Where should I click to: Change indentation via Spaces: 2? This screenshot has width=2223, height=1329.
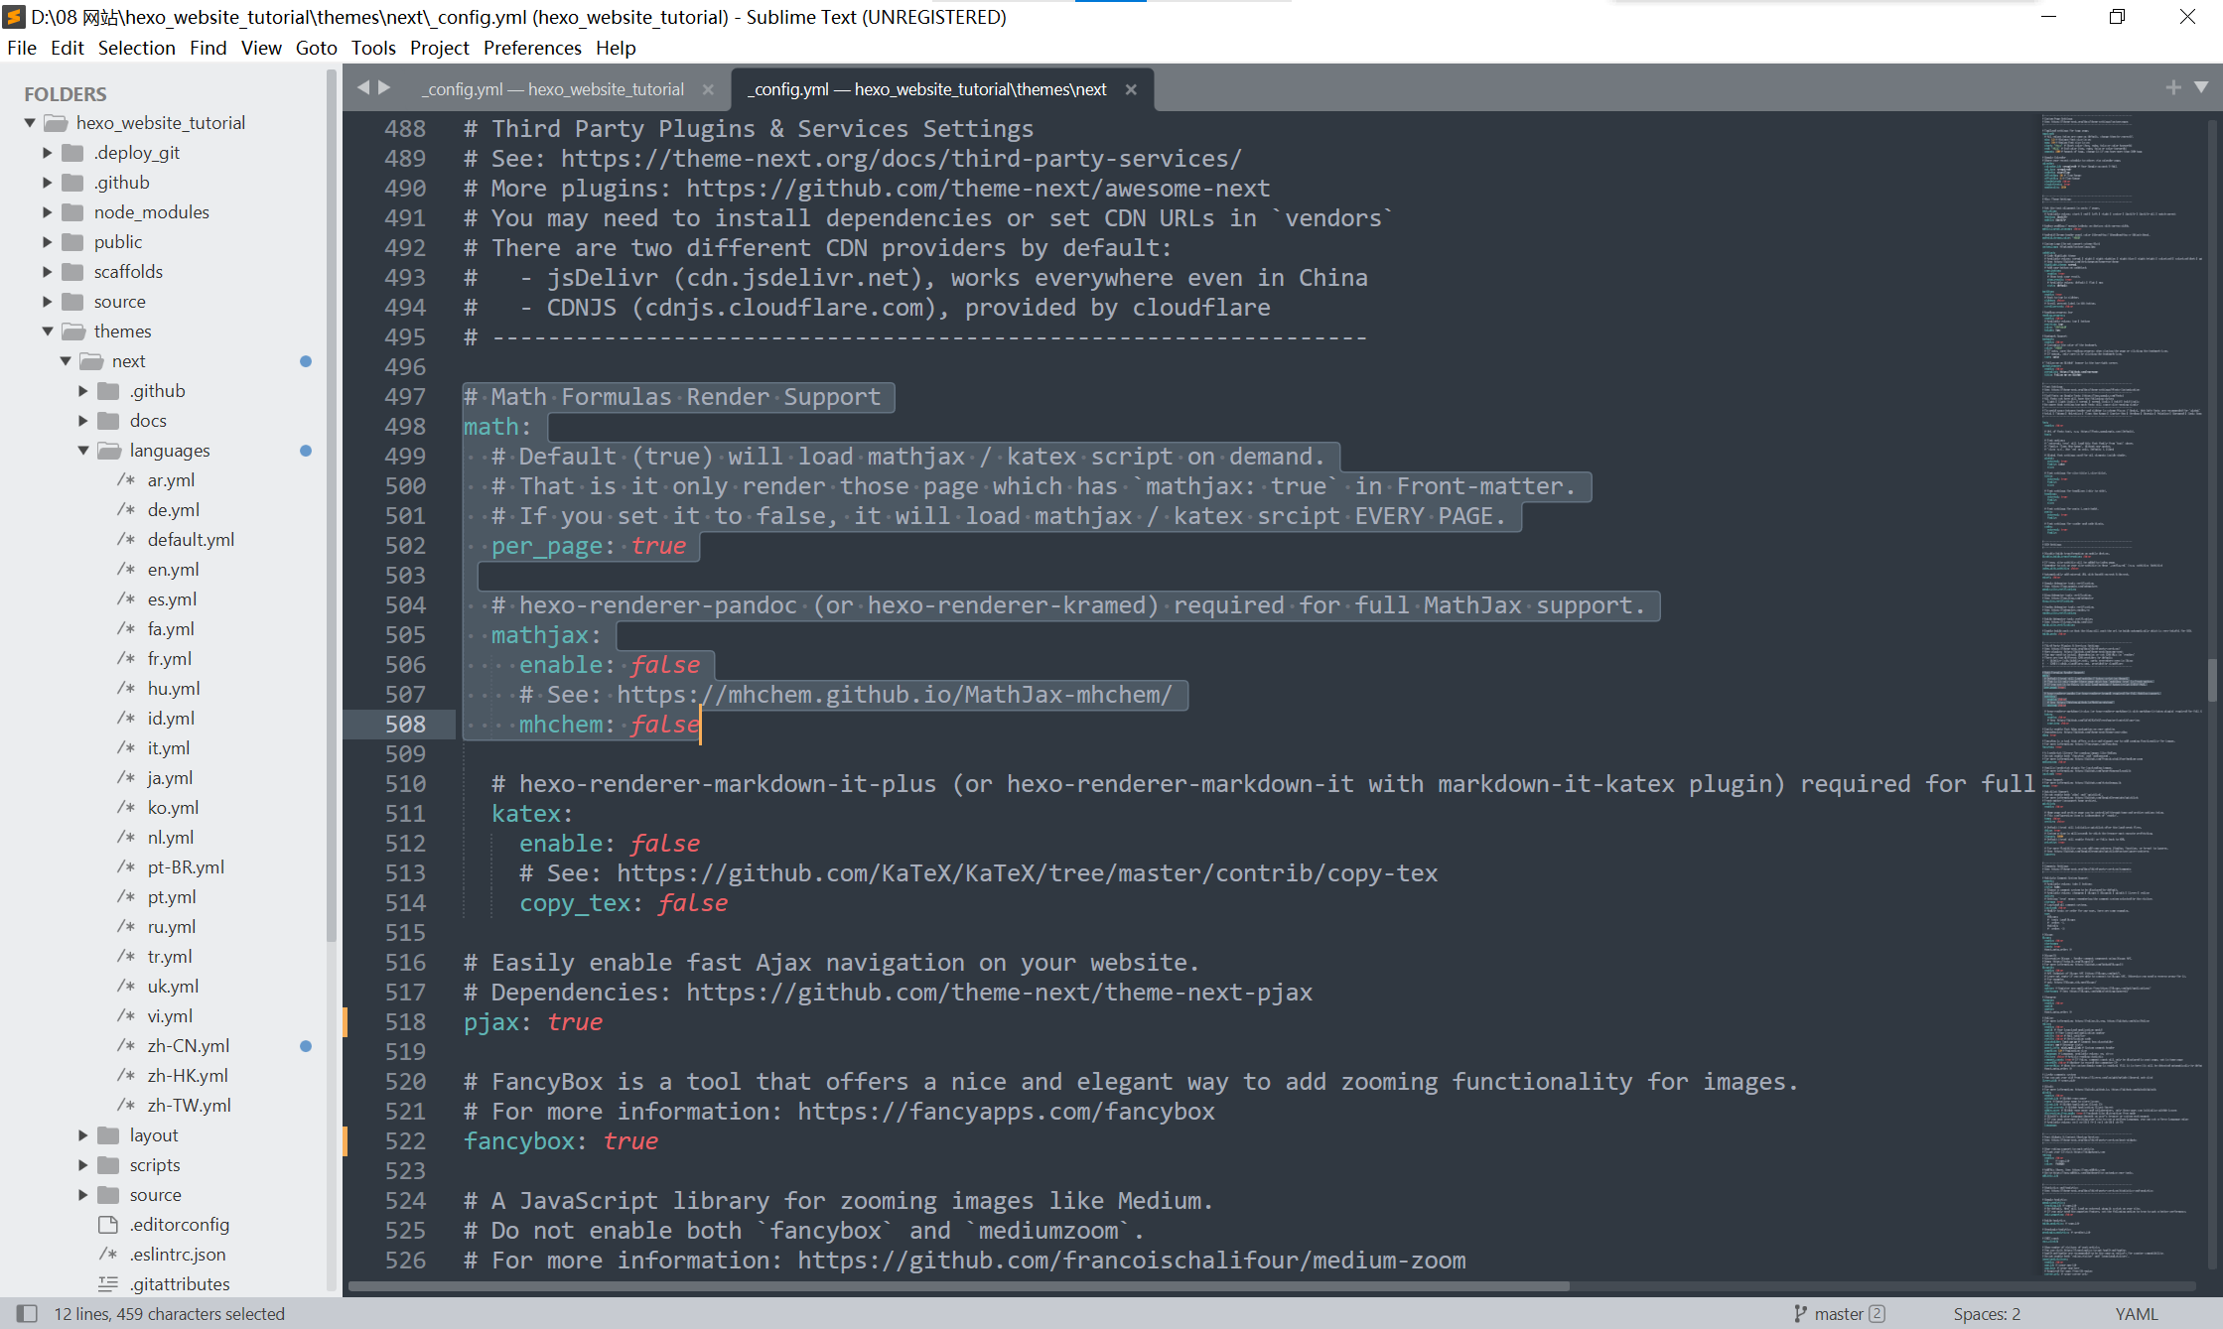pos(1987,1313)
